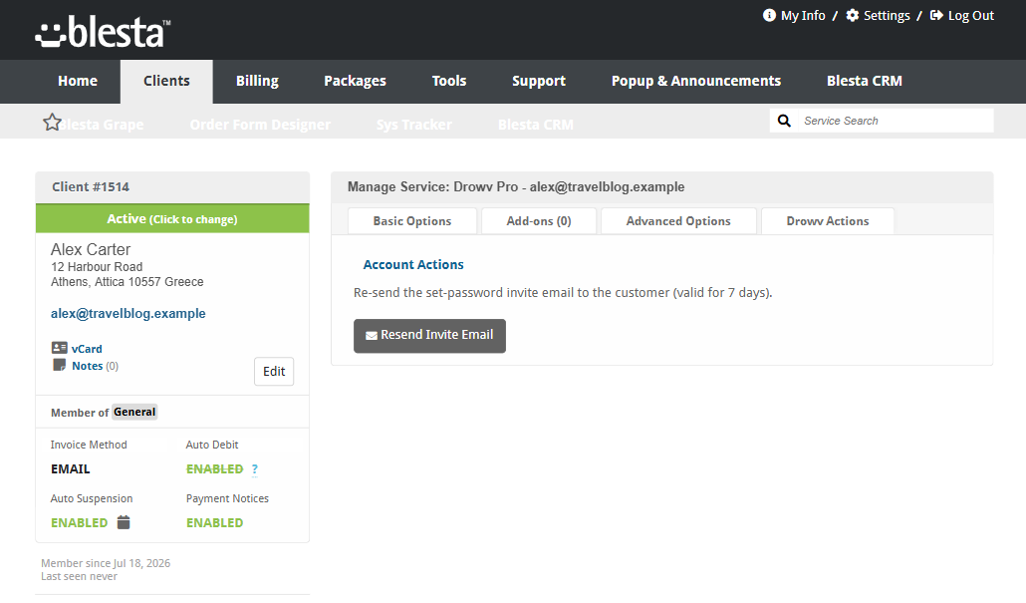Open the Blesta CRM main menu
This screenshot has height=603, width=1026.
[865, 81]
